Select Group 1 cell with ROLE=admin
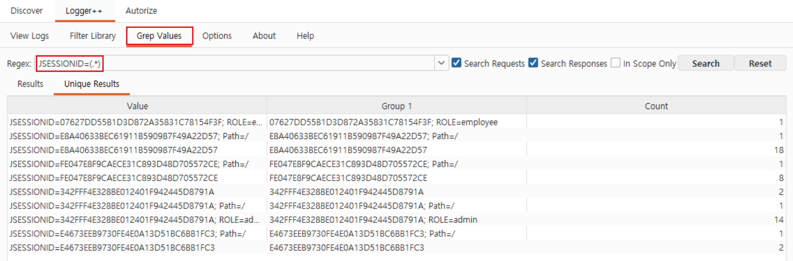793x261 pixels. click(x=397, y=220)
